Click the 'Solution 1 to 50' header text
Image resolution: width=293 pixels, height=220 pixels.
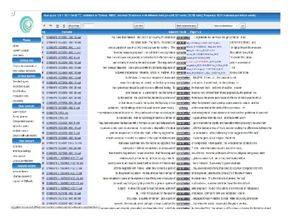tap(177, 32)
